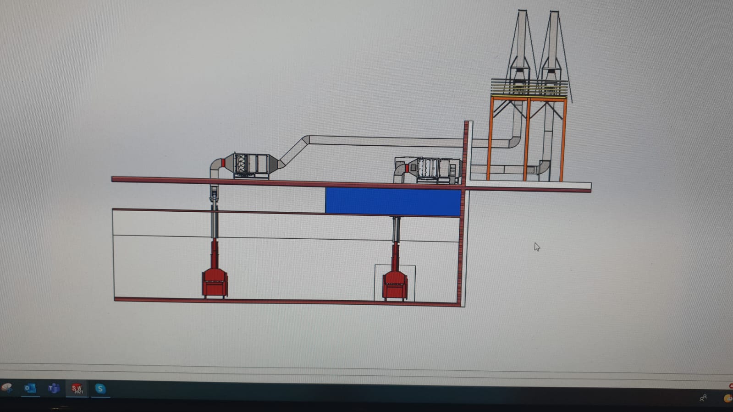The width and height of the screenshot is (733, 412).
Task: Select the left rooftop filter unit
Action: (x=251, y=165)
